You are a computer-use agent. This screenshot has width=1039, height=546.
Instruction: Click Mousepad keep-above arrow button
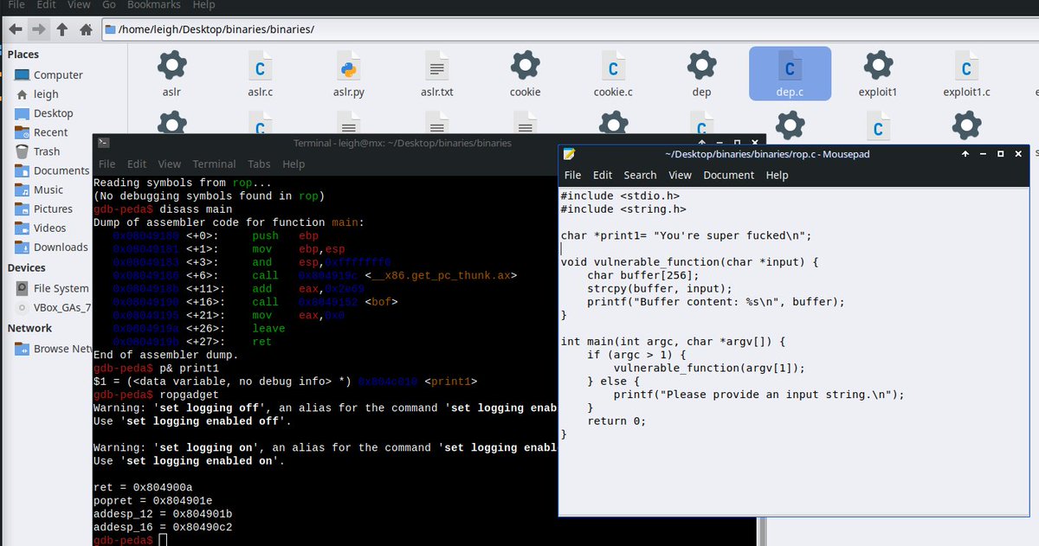pos(965,154)
